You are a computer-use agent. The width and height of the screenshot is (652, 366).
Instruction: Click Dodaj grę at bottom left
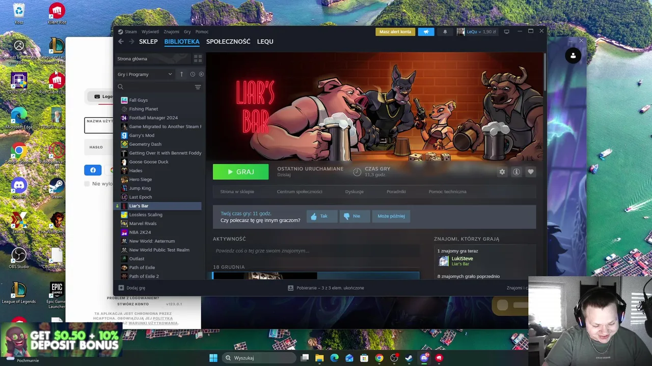pos(132,288)
